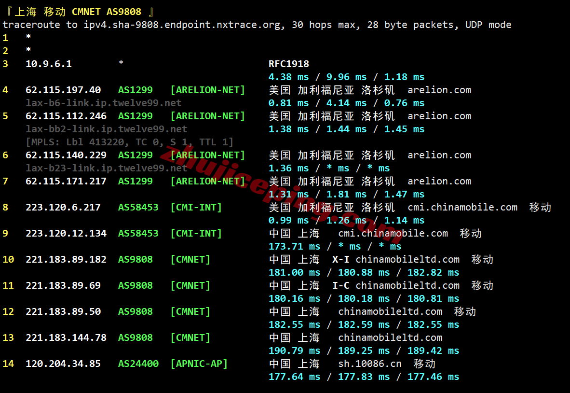Click the MPLS label 413220 line
570x393 pixels.
[129, 142]
